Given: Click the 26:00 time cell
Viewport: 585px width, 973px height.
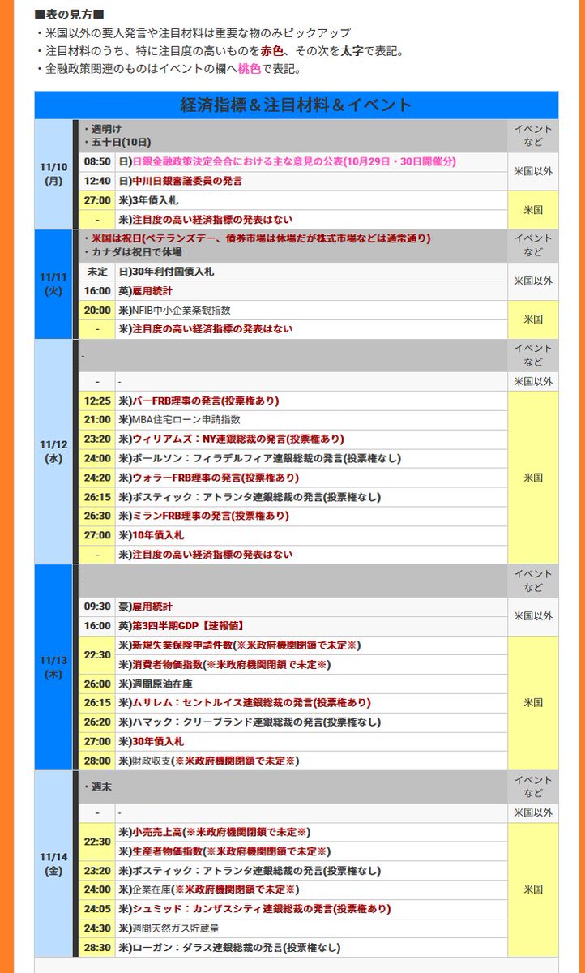Looking at the screenshot, I should (x=97, y=684).
